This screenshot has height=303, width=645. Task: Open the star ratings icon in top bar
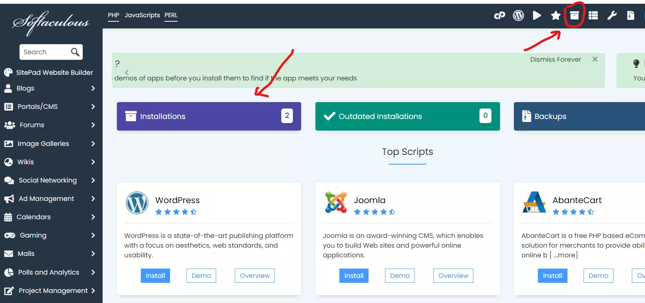[x=556, y=15]
